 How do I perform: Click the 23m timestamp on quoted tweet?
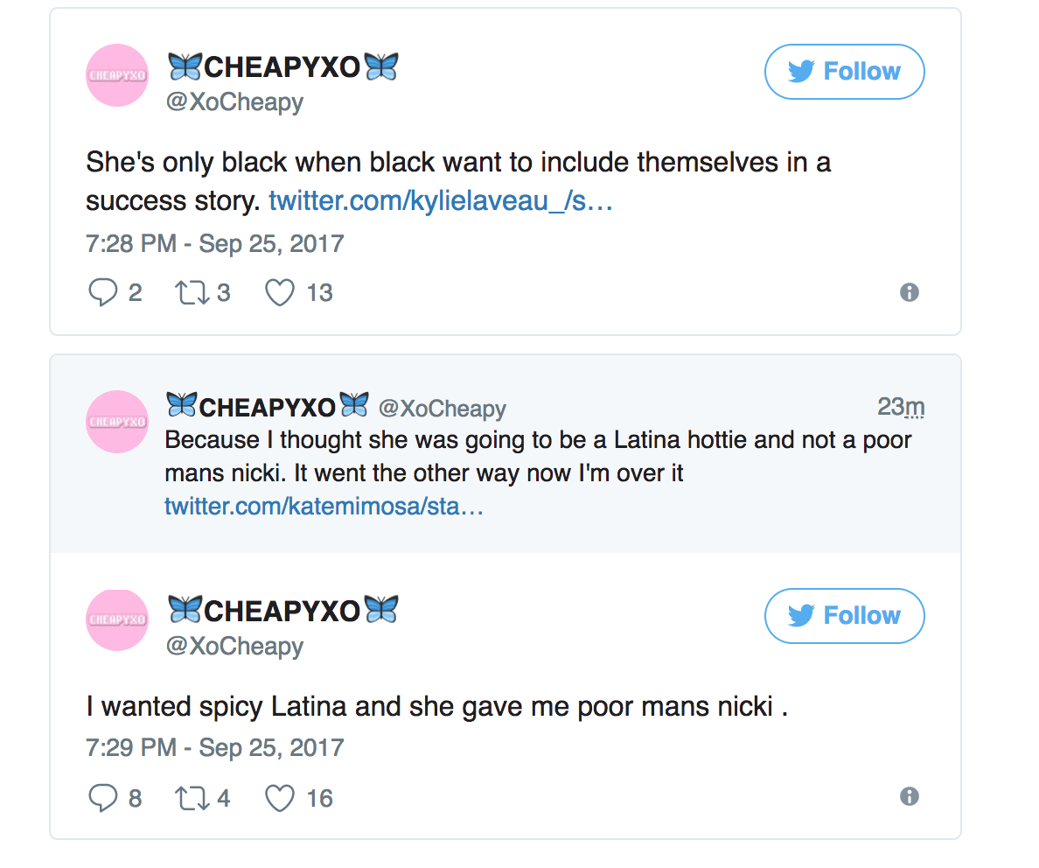pyautogui.click(x=901, y=407)
